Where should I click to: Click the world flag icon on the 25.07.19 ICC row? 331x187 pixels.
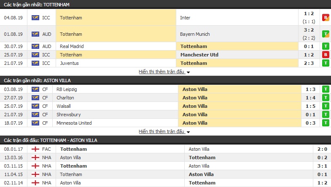pos(35,55)
